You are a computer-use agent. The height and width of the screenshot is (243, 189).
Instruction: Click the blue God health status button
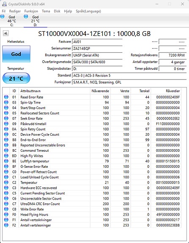pos(16,54)
